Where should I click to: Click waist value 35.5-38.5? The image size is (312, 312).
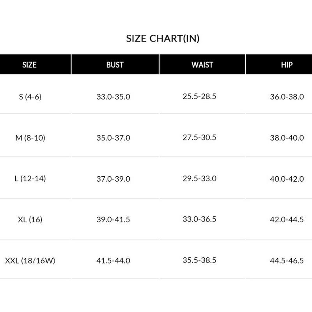pos(199,260)
